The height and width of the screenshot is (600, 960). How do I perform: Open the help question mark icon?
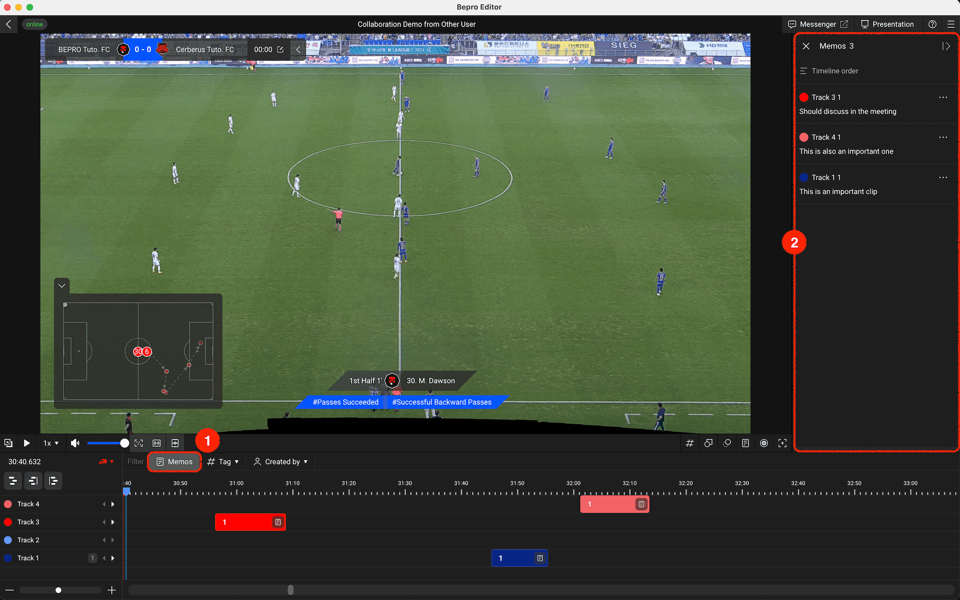click(932, 24)
